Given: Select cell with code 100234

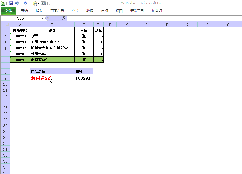Looking at the screenshot, I should pyautogui.click(x=20, y=42).
